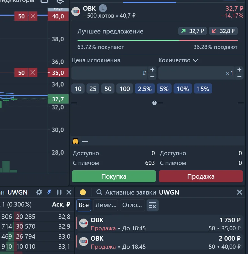Close the active orders widget
Screen dimensions: 248x254
[240, 192]
